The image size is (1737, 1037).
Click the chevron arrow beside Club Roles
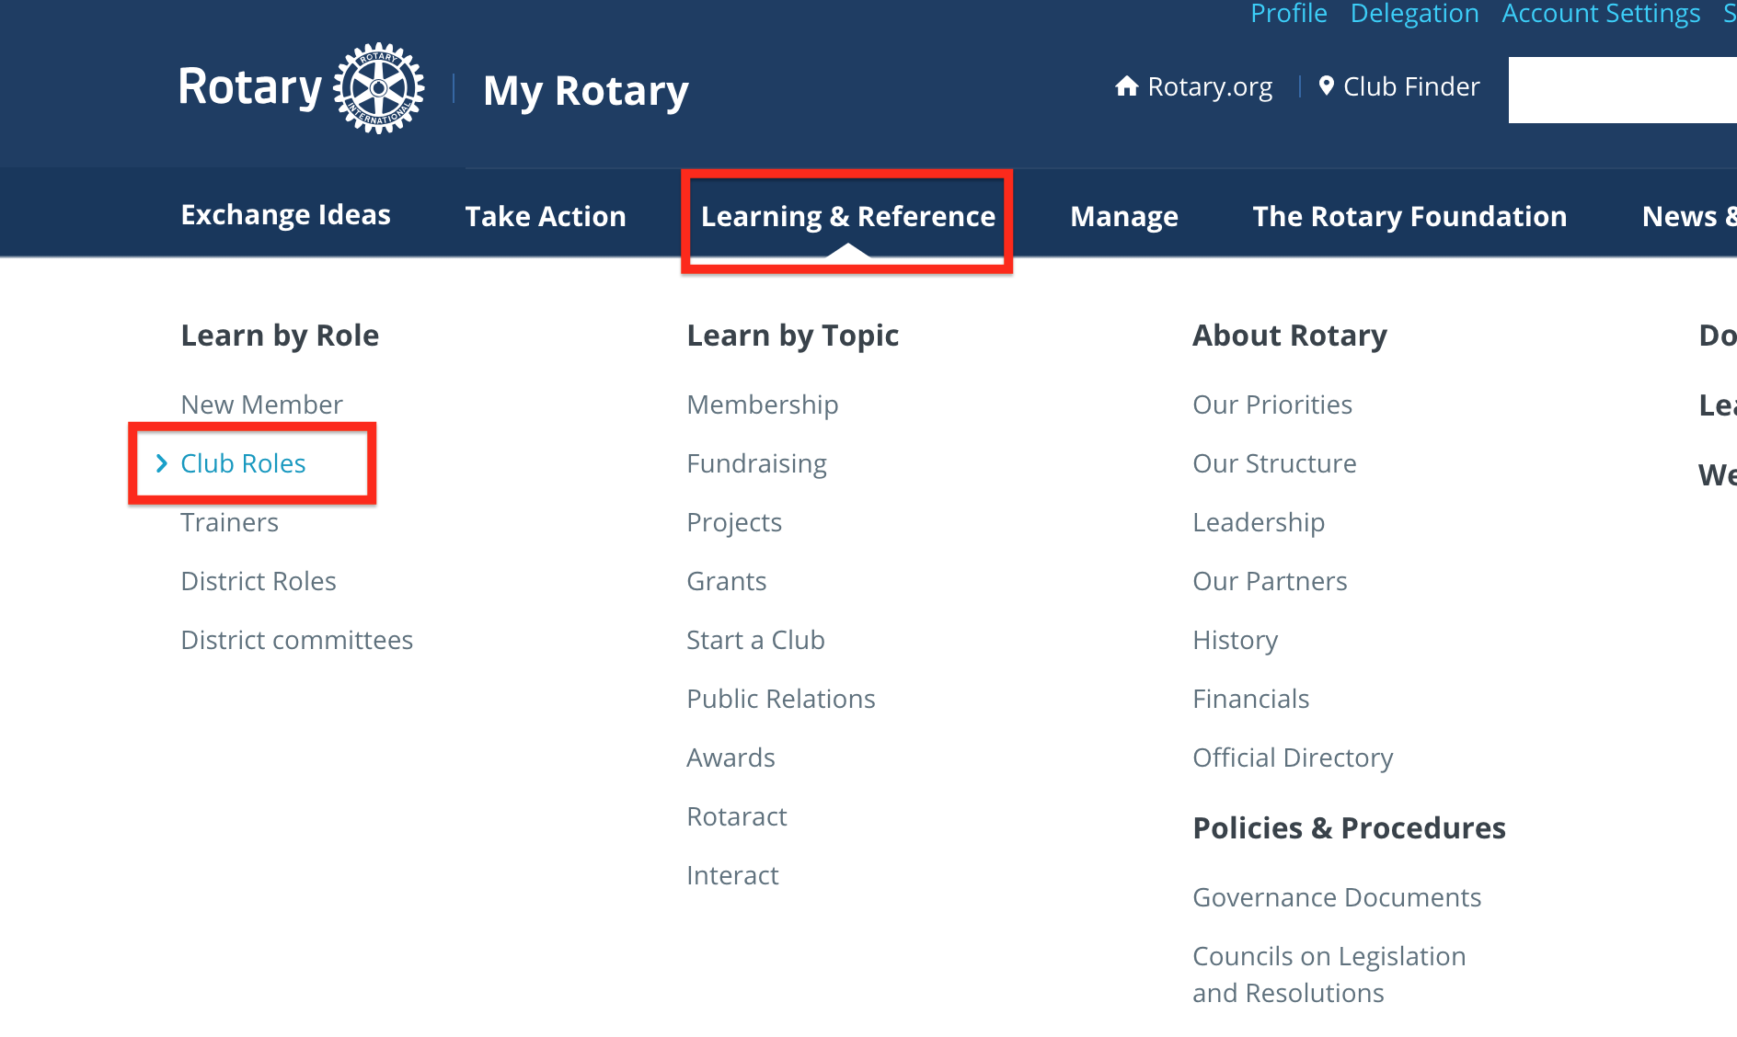[162, 463]
